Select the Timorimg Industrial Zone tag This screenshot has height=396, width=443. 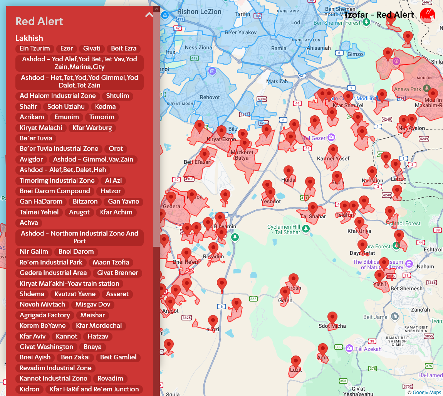57,181
